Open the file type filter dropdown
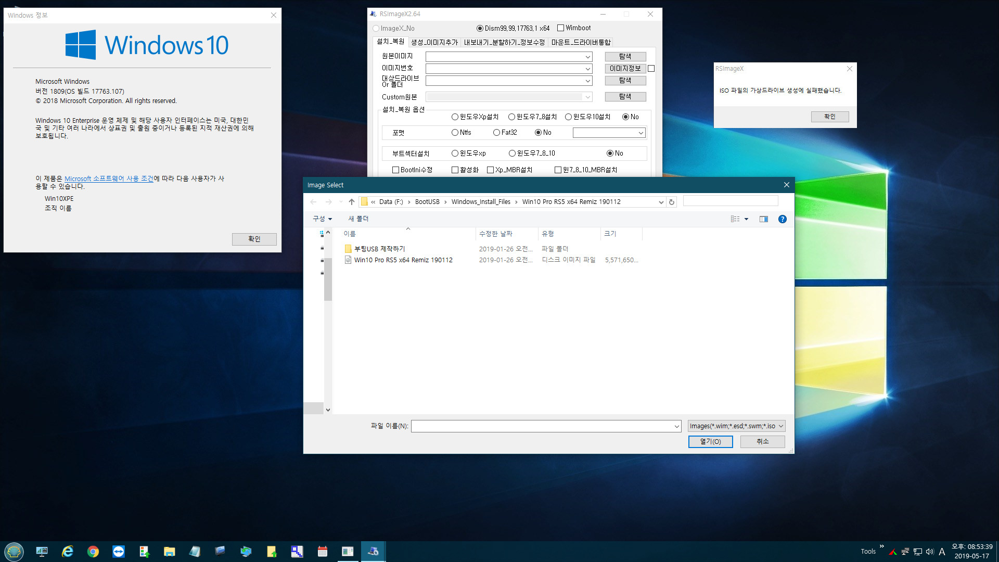Viewport: 999px width, 562px height. tap(736, 426)
